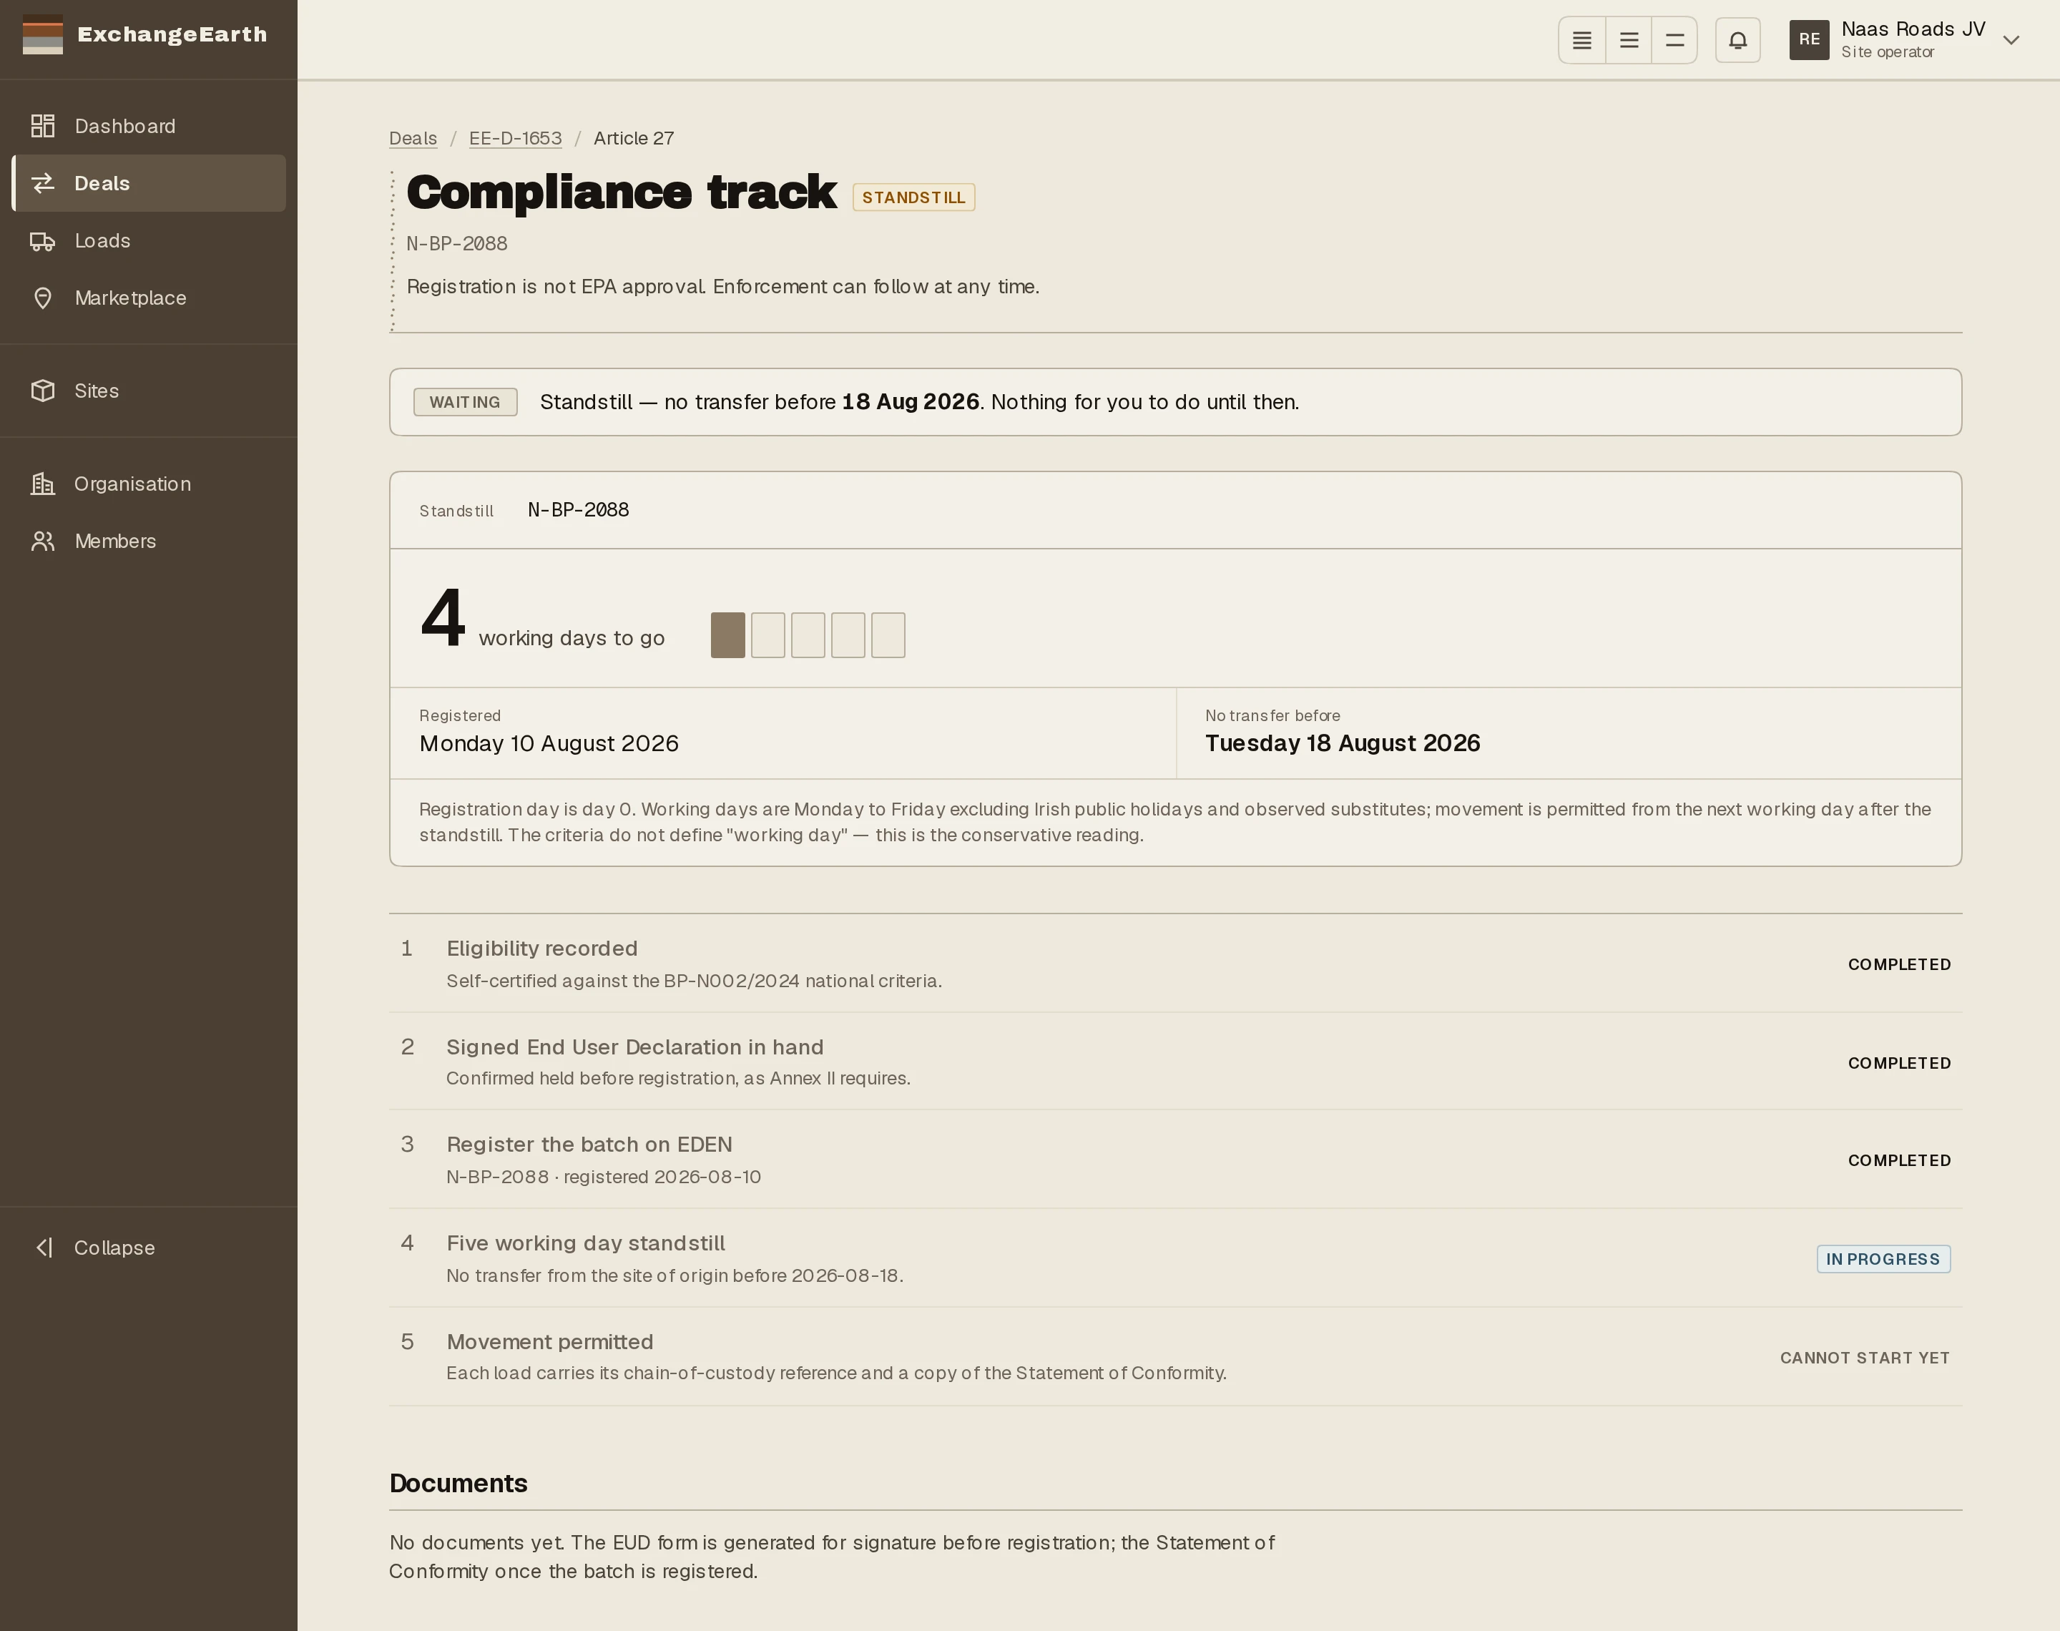Open the Members menu entry
The height and width of the screenshot is (1631, 2060).
[x=149, y=542]
